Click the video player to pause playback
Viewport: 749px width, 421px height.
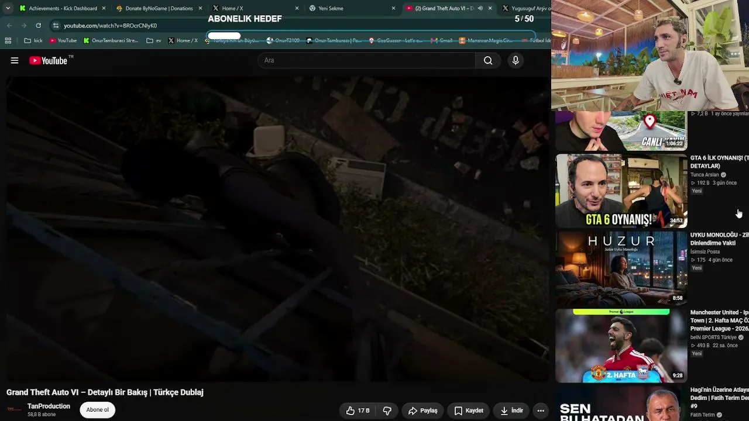pyautogui.click(x=278, y=228)
